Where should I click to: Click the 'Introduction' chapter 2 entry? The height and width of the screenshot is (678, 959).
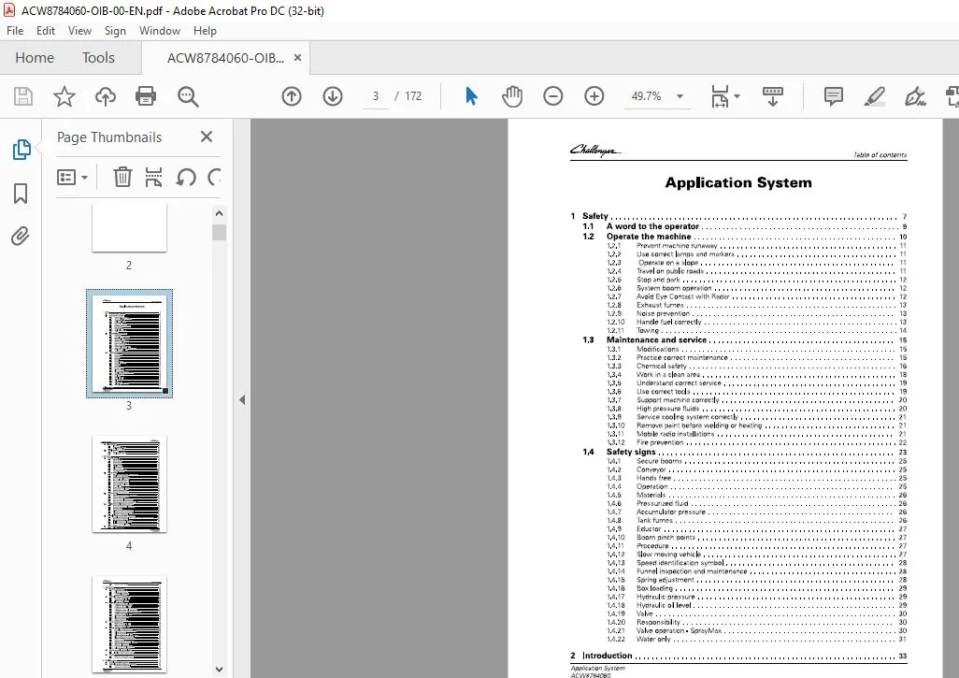point(738,656)
